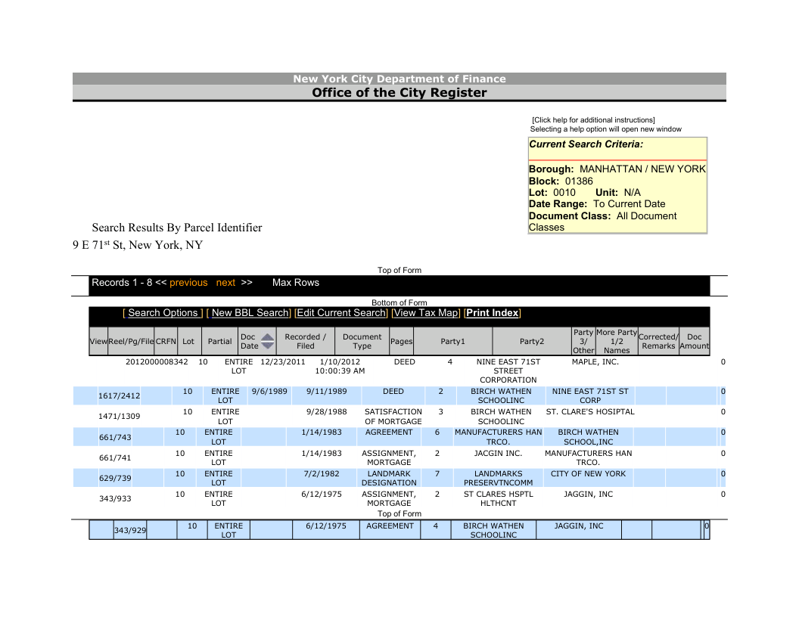This screenshot has width=799, height=617.
Task: Open View Tax Map link
Action: pyautogui.click(x=427, y=313)
